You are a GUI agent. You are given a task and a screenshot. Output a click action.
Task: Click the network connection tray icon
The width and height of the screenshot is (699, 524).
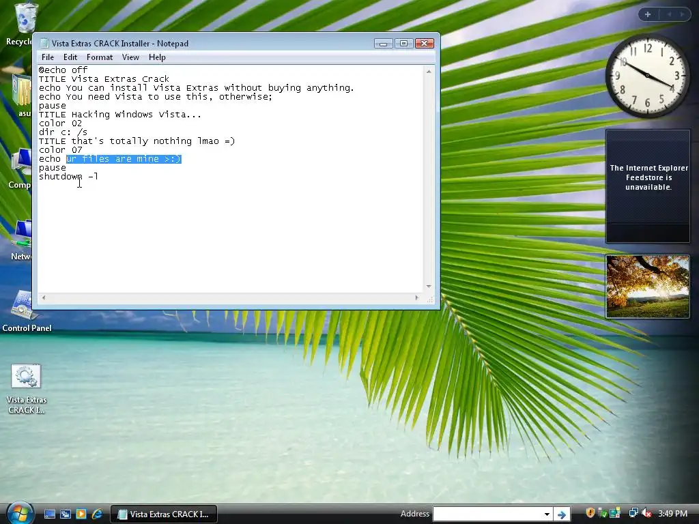pos(633,513)
